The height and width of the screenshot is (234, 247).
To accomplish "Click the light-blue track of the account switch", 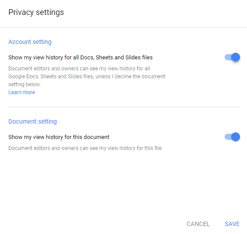I will (228, 57).
